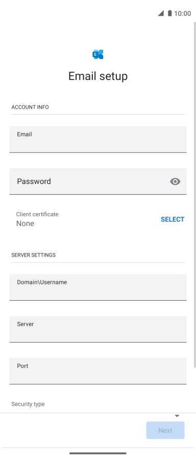Tap the battery status icon
Image resolution: width=196 pixels, height=459 pixels.
point(170,13)
